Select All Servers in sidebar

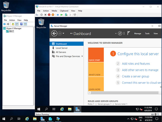coord(67,52)
